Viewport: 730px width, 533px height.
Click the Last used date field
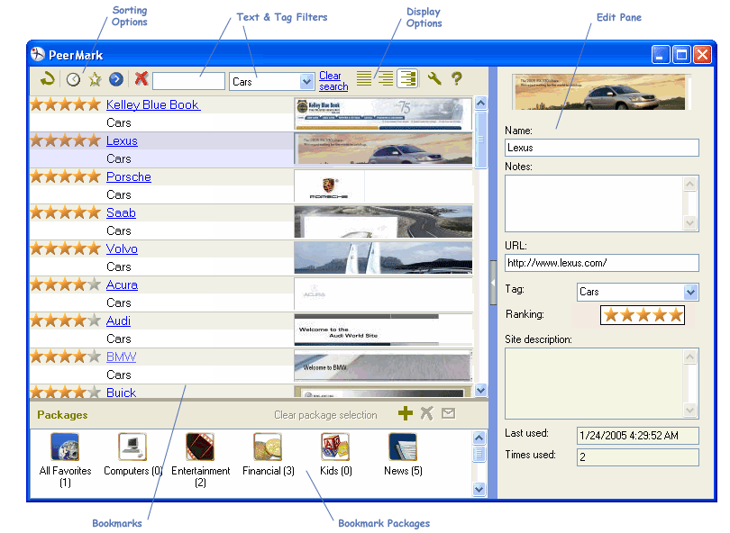(x=637, y=436)
